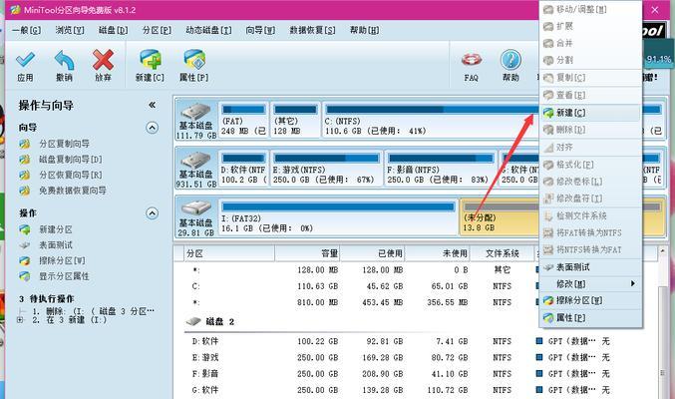
Task: Open the 修改[M] submenu arrow
Action: click(633, 283)
